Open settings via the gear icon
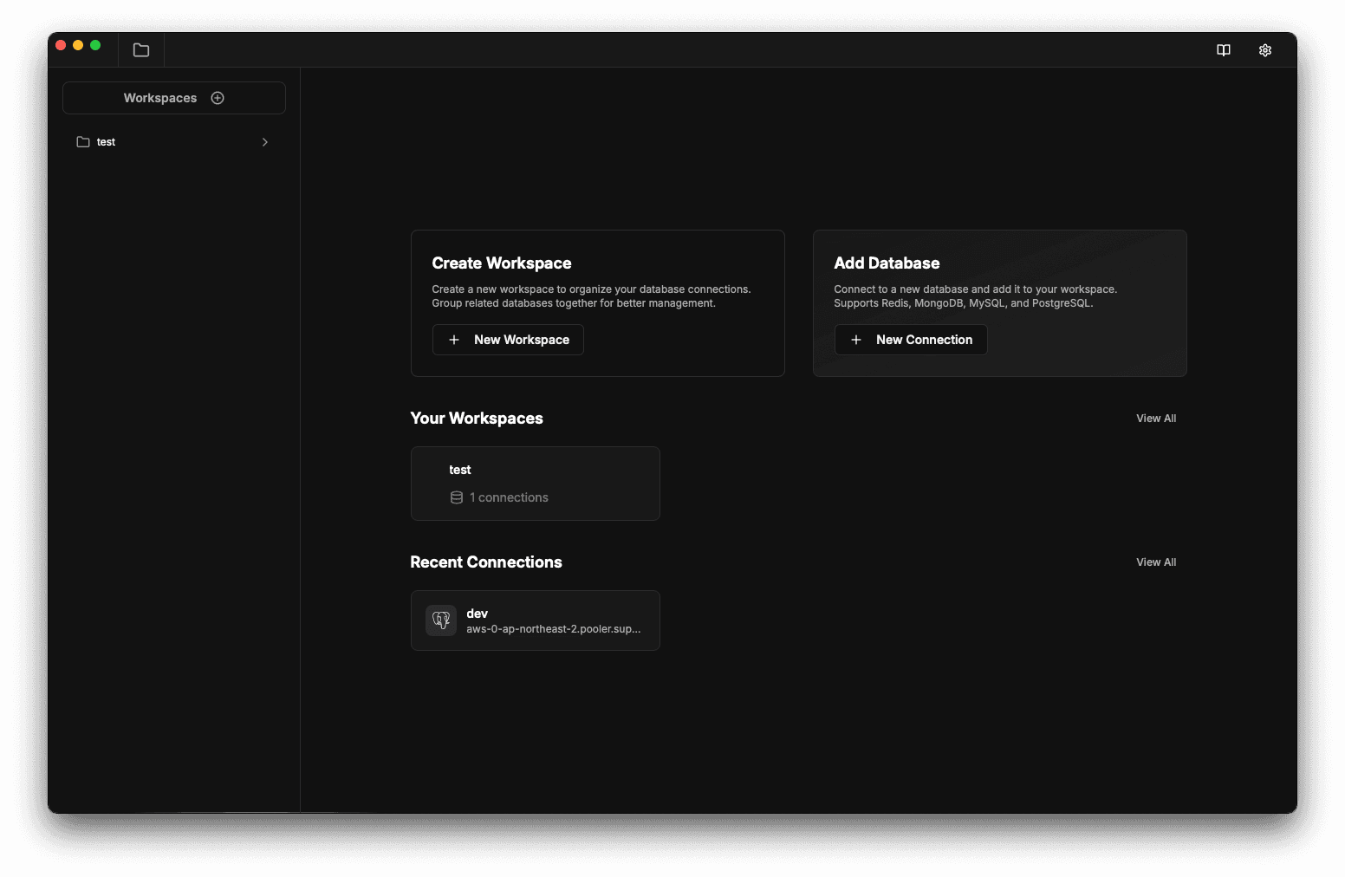This screenshot has height=877, width=1345. pyautogui.click(x=1264, y=50)
